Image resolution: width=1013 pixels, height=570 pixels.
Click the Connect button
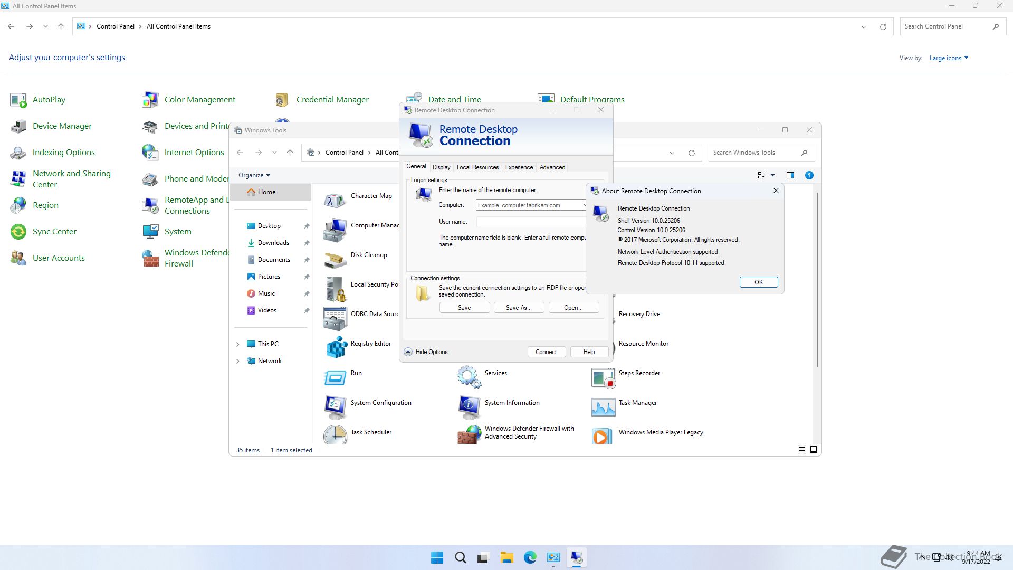click(x=546, y=352)
